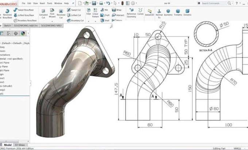
Task: Click the New document icon
Action: coord(80,3)
